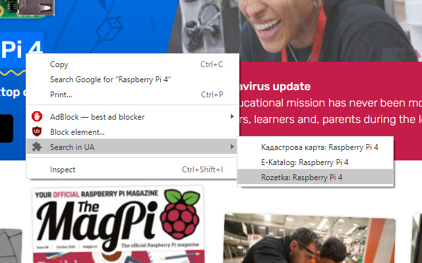Open the AdBlock — best ad blocker entry
This screenshot has height=263, width=422.
(133, 117)
